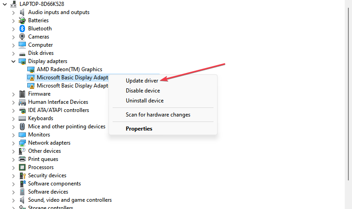Expand the Other devices category chevron

13,151
